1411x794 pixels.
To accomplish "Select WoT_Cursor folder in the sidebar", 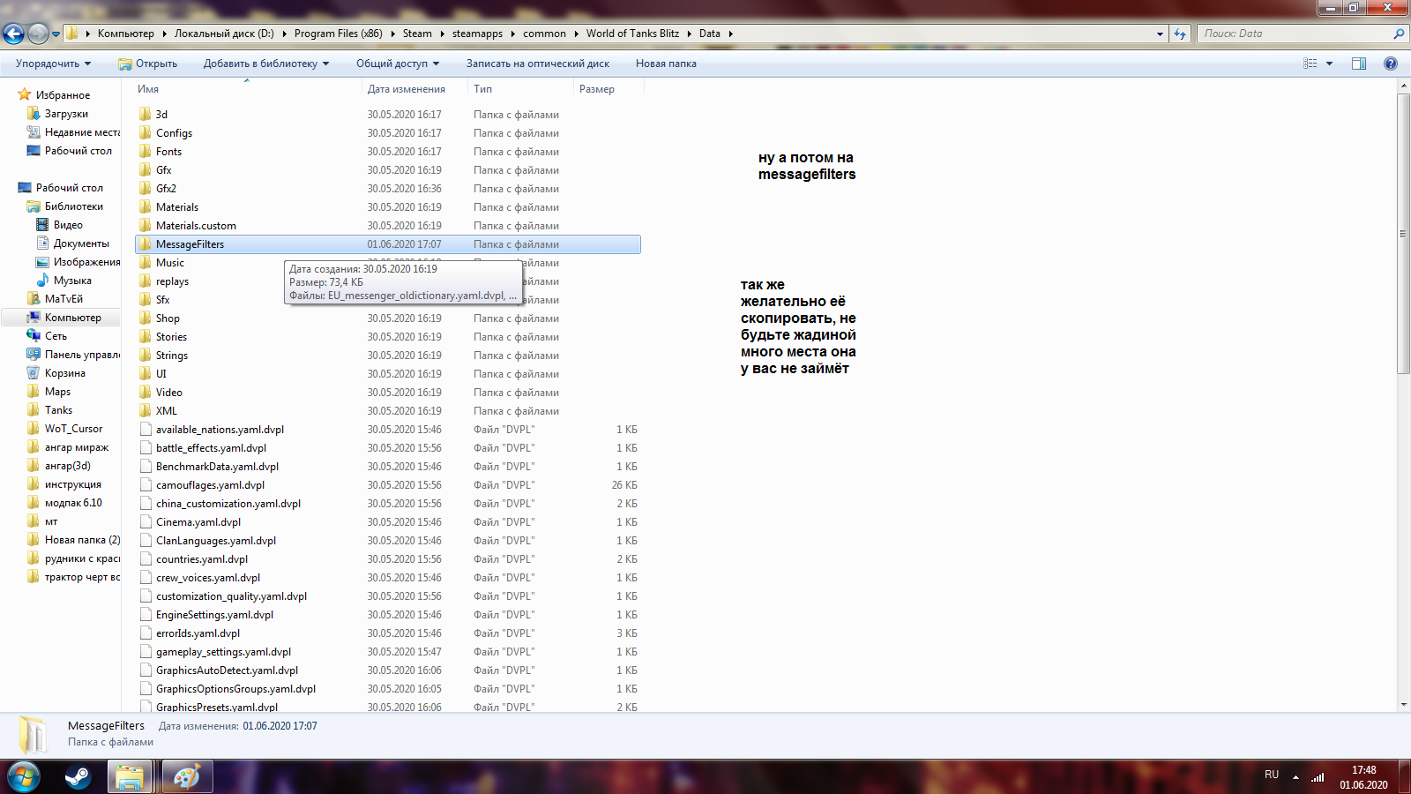I will (x=73, y=429).
